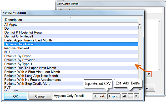The height and width of the screenshot is (102, 166).
Task: Click the templates list scrollbar thumb
Action: [x=140, y=28]
